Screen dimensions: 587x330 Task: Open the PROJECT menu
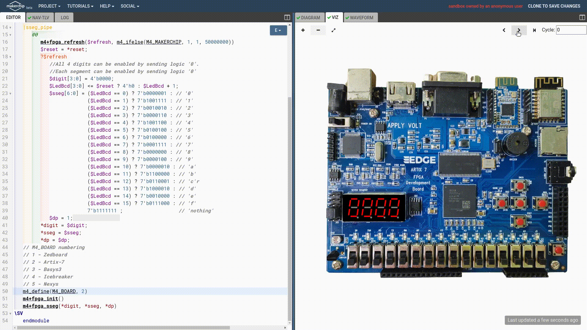tap(49, 6)
